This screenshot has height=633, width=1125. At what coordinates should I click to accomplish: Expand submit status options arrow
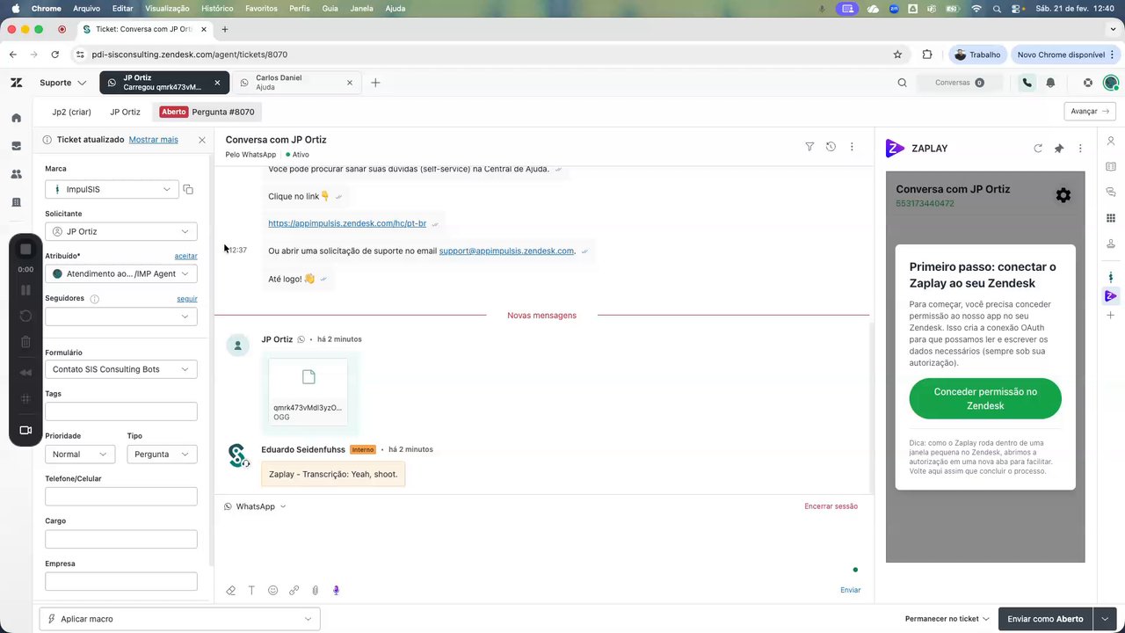[1105, 619]
